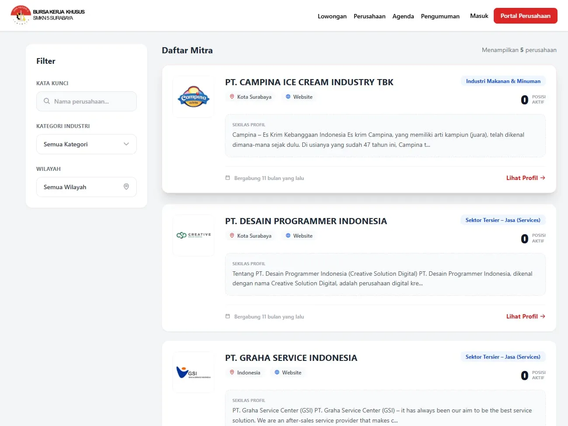Open the Lowongan menu
The width and height of the screenshot is (568, 426).
click(332, 16)
